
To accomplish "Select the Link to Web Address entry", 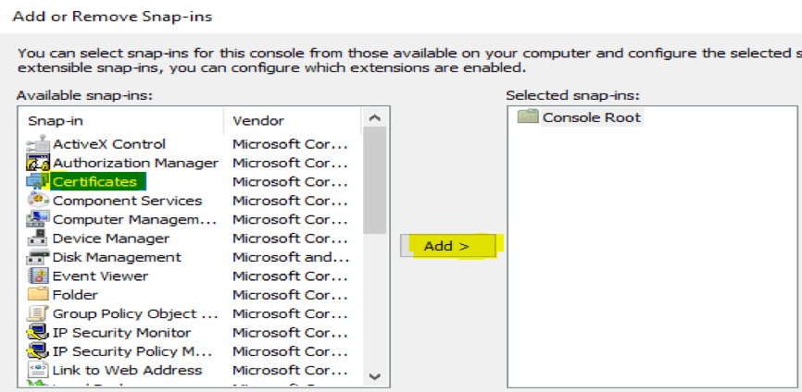I will [x=127, y=370].
